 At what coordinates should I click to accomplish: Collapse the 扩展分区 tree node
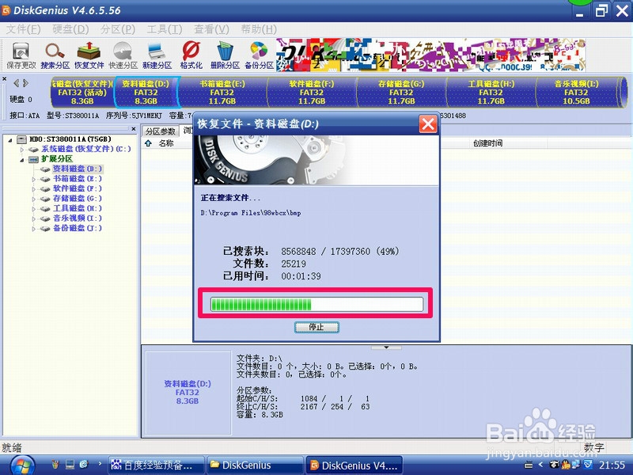pyautogui.click(x=22, y=160)
